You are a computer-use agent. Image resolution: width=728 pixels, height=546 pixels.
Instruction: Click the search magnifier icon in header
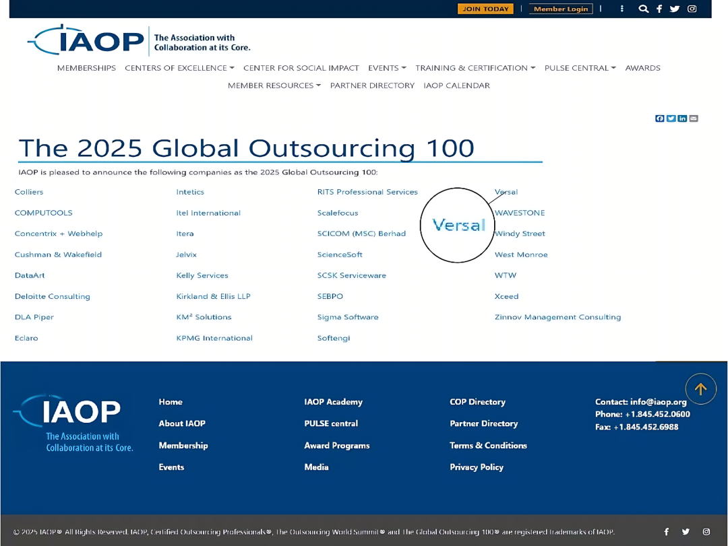(x=643, y=9)
